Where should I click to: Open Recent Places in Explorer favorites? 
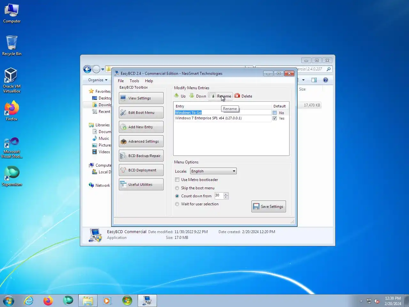(101, 112)
